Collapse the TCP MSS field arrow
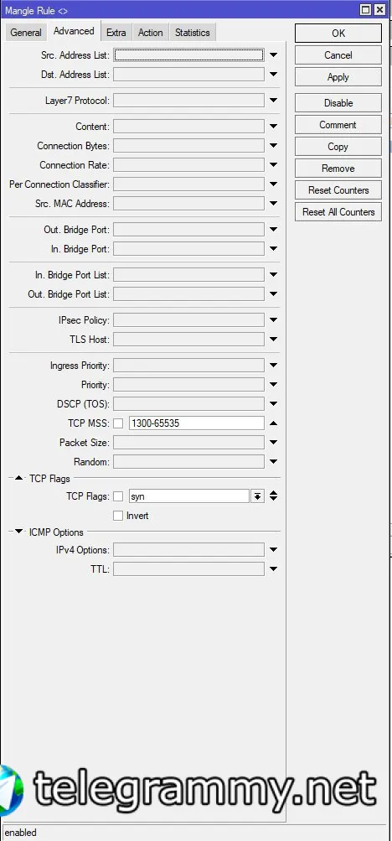The width and height of the screenshot is (392, 841). 273,423
